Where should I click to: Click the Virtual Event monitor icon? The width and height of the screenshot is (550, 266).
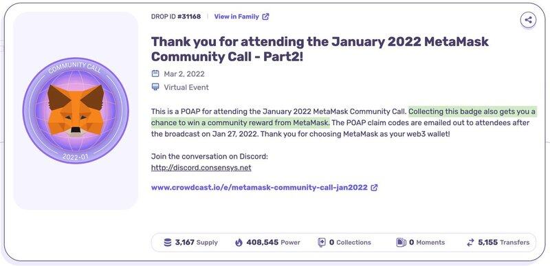[155, 87]
